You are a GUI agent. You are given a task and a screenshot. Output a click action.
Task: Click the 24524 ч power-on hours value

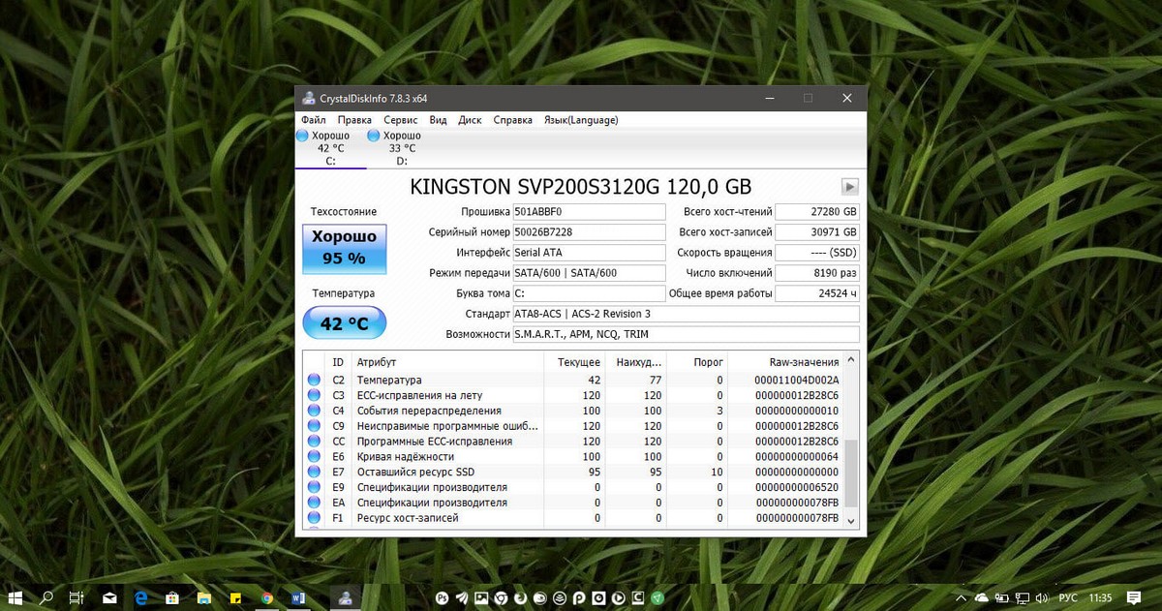[x=817, y=293]
